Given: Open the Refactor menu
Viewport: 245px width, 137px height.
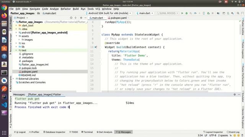Looking at the screenshot, I should [65, 9].
